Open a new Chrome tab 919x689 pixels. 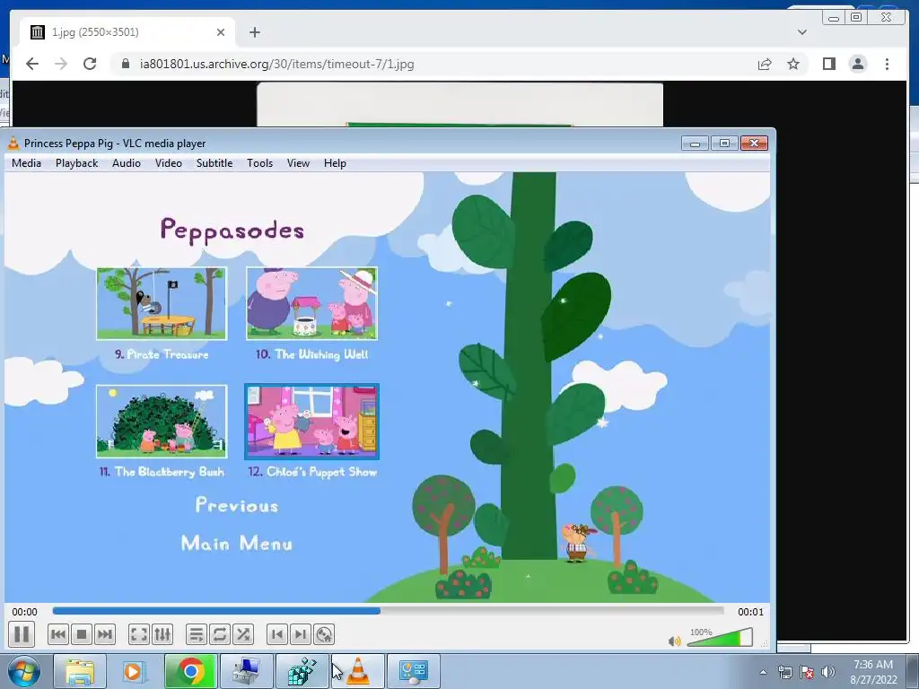pyautogui.click(x=254, y=32)
